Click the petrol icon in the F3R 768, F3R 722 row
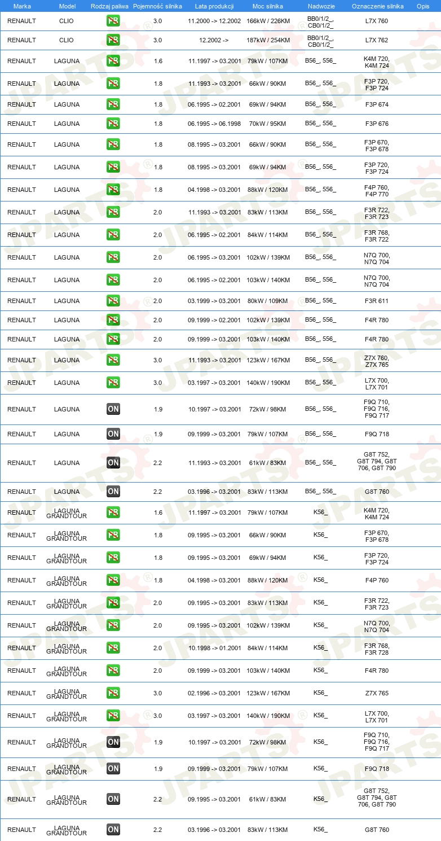The width and height of the screenshot is (441, 841). pos(113,235)
